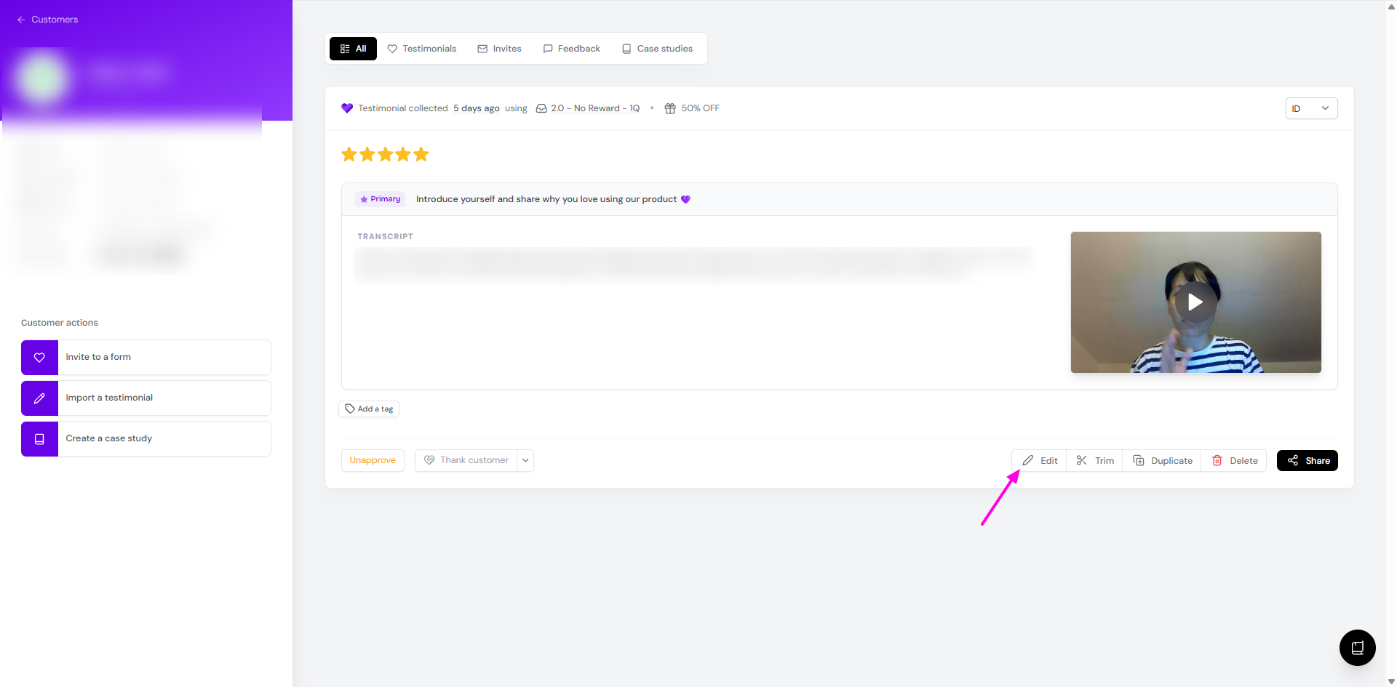Click the Unapprove button
The height and width of the screenshot is (687, 1397).
point(373,460)
